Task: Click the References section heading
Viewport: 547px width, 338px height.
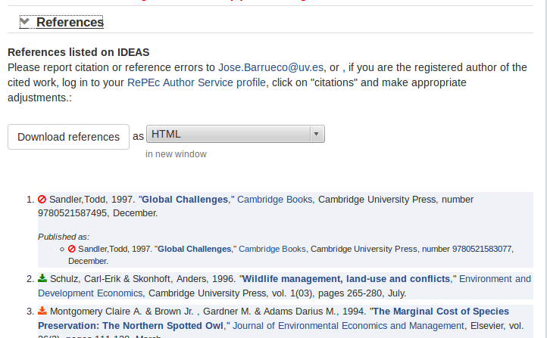Action: pos(70,22)
